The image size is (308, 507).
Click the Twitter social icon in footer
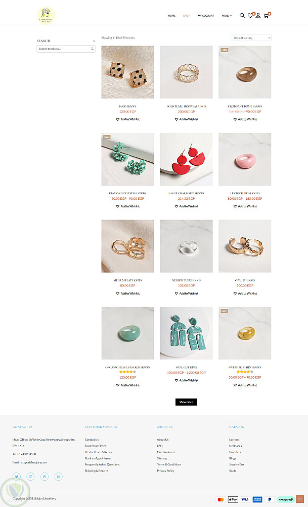(x=17, y=476)
